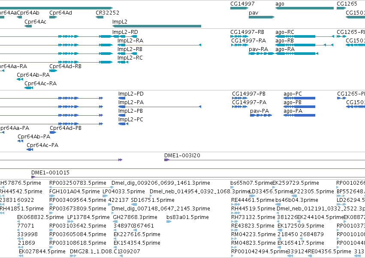
Task: Click the ImpL2-PC protein label
Action: tap(130, 120)
